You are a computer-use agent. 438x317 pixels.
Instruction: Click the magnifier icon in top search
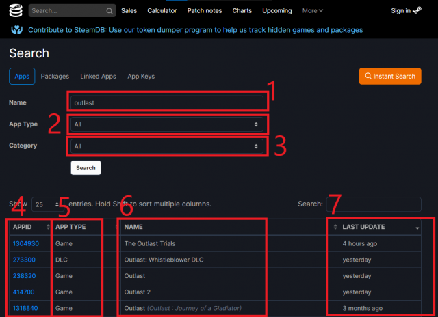pyautogui.click(x=110, y=11)
